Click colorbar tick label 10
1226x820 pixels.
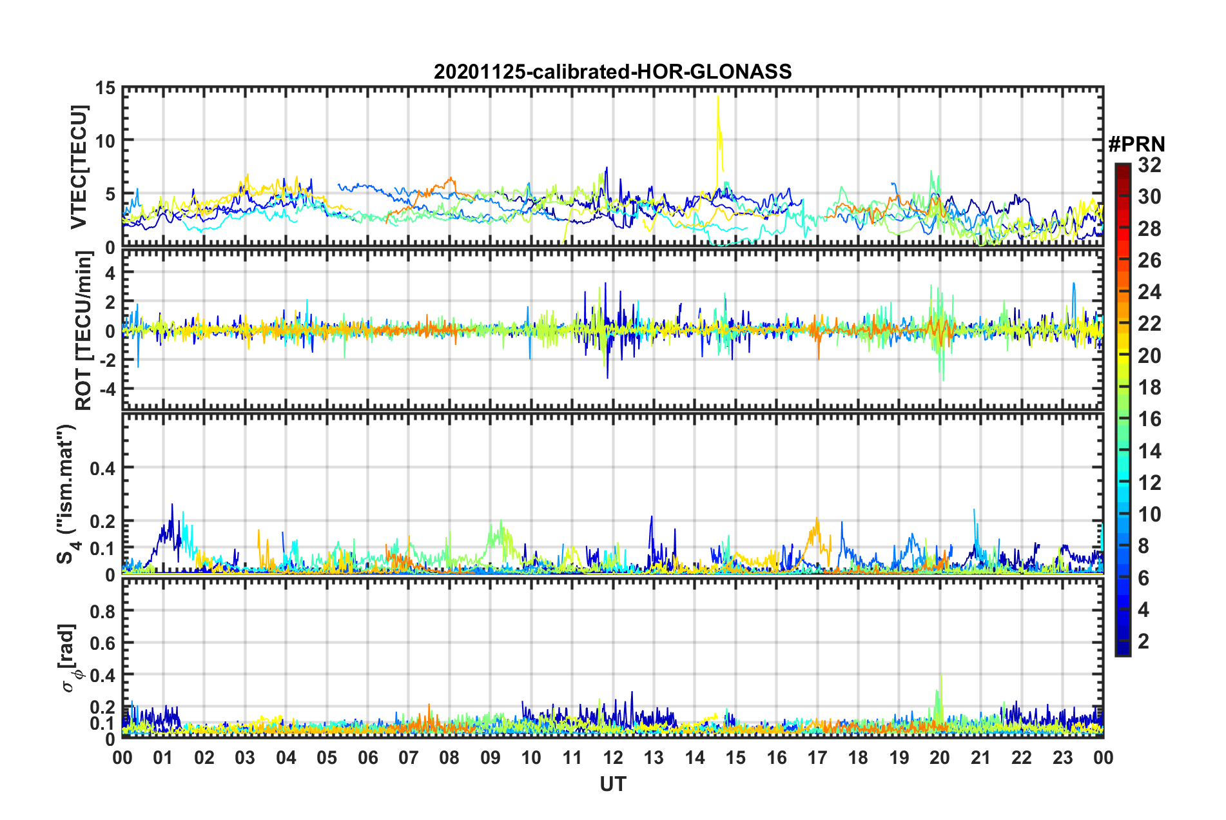coord(1149,514)
